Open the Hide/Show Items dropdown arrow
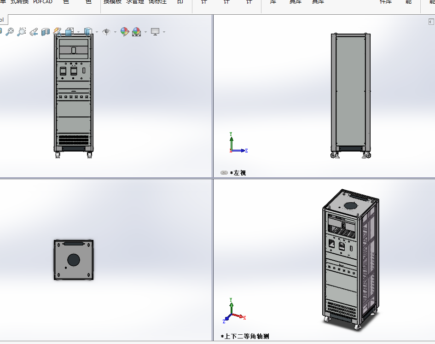Image resolution: width=435 pixels, height=344 pixels. [115, 32]
